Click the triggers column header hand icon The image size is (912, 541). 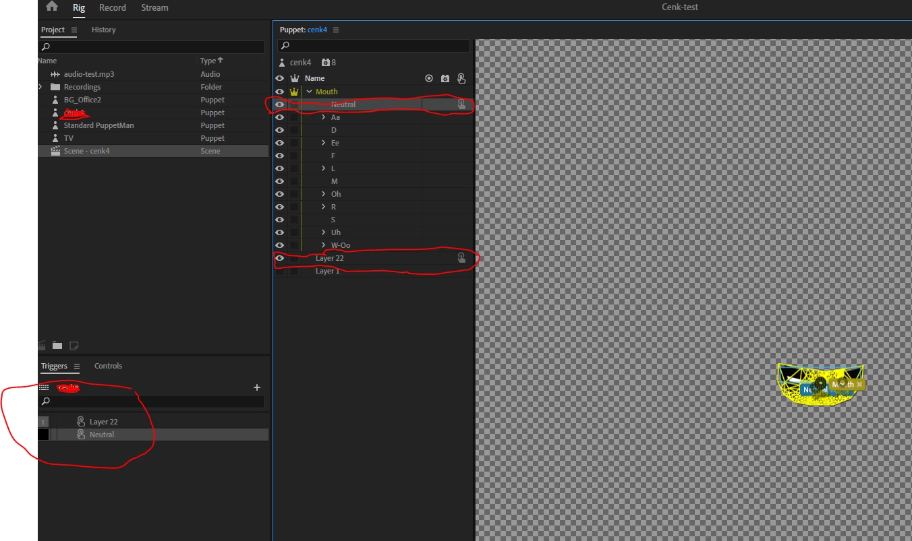pyautogui.click(x=461, y=78)
